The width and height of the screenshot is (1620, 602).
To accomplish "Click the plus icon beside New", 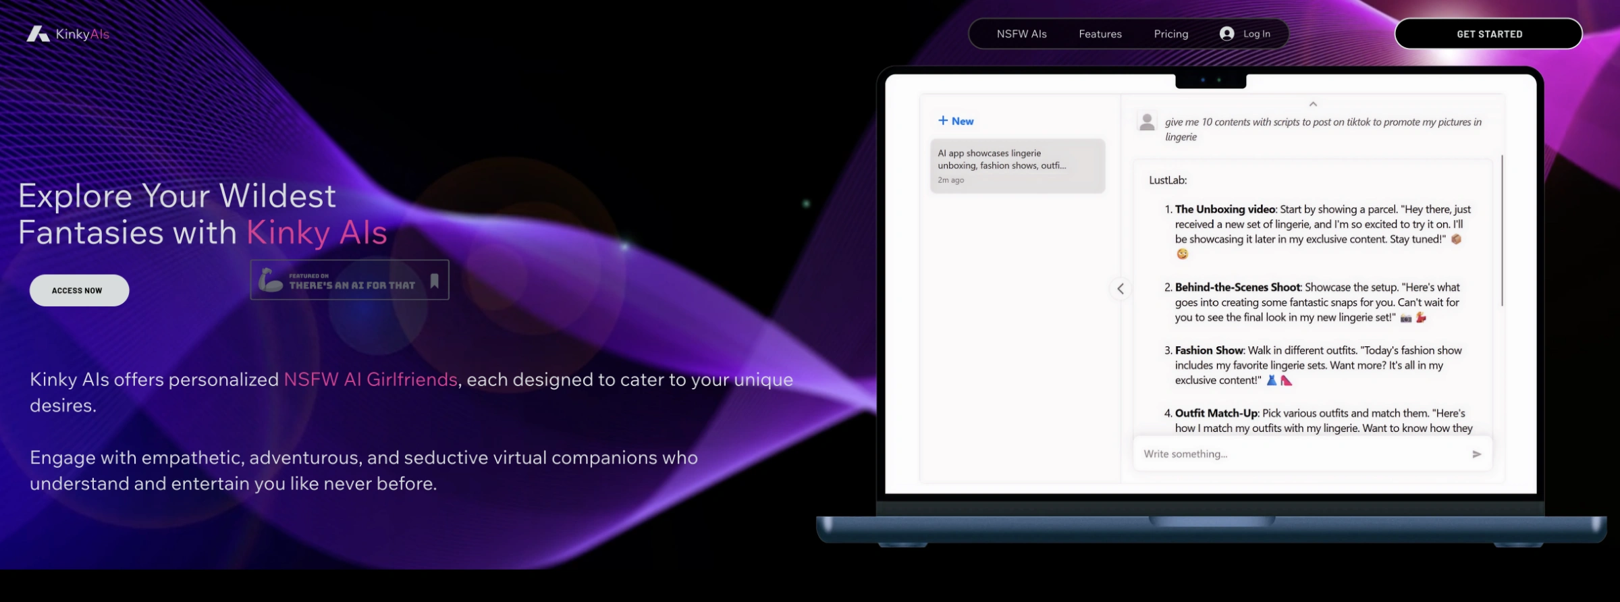I will tap(943, 121).
